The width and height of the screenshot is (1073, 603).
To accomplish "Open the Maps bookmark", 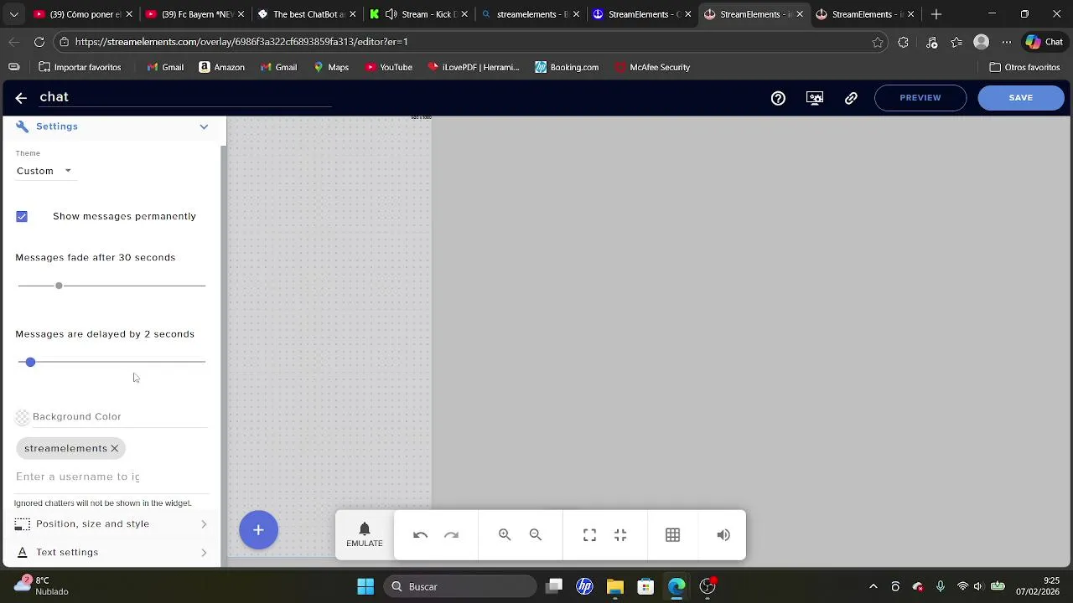I will 331,67.
